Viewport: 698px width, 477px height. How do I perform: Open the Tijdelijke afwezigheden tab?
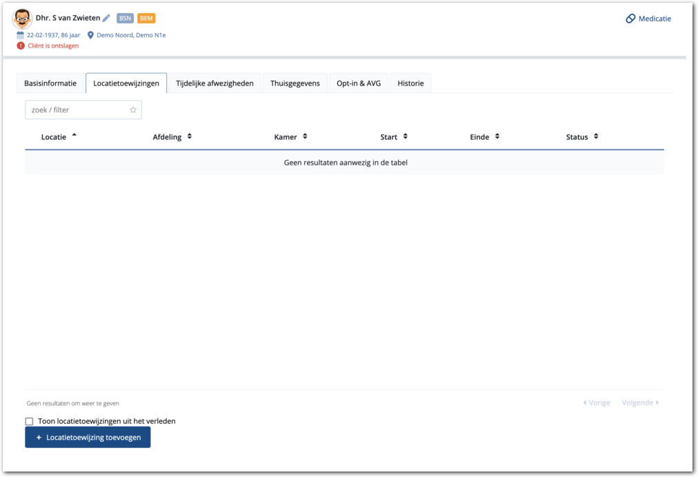[x=215, y=83]
